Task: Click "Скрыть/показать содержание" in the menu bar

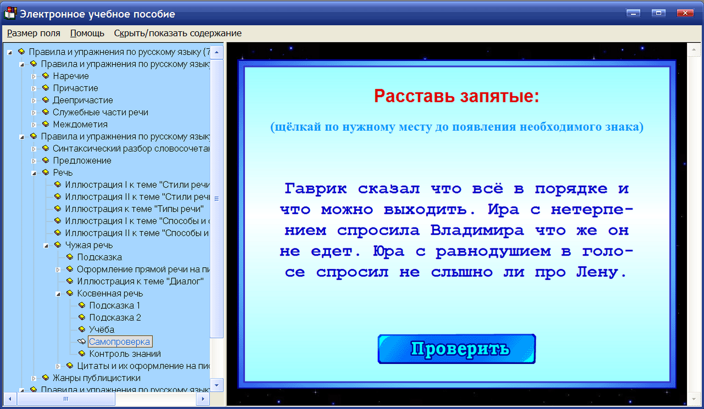Action: pos(177,33)
